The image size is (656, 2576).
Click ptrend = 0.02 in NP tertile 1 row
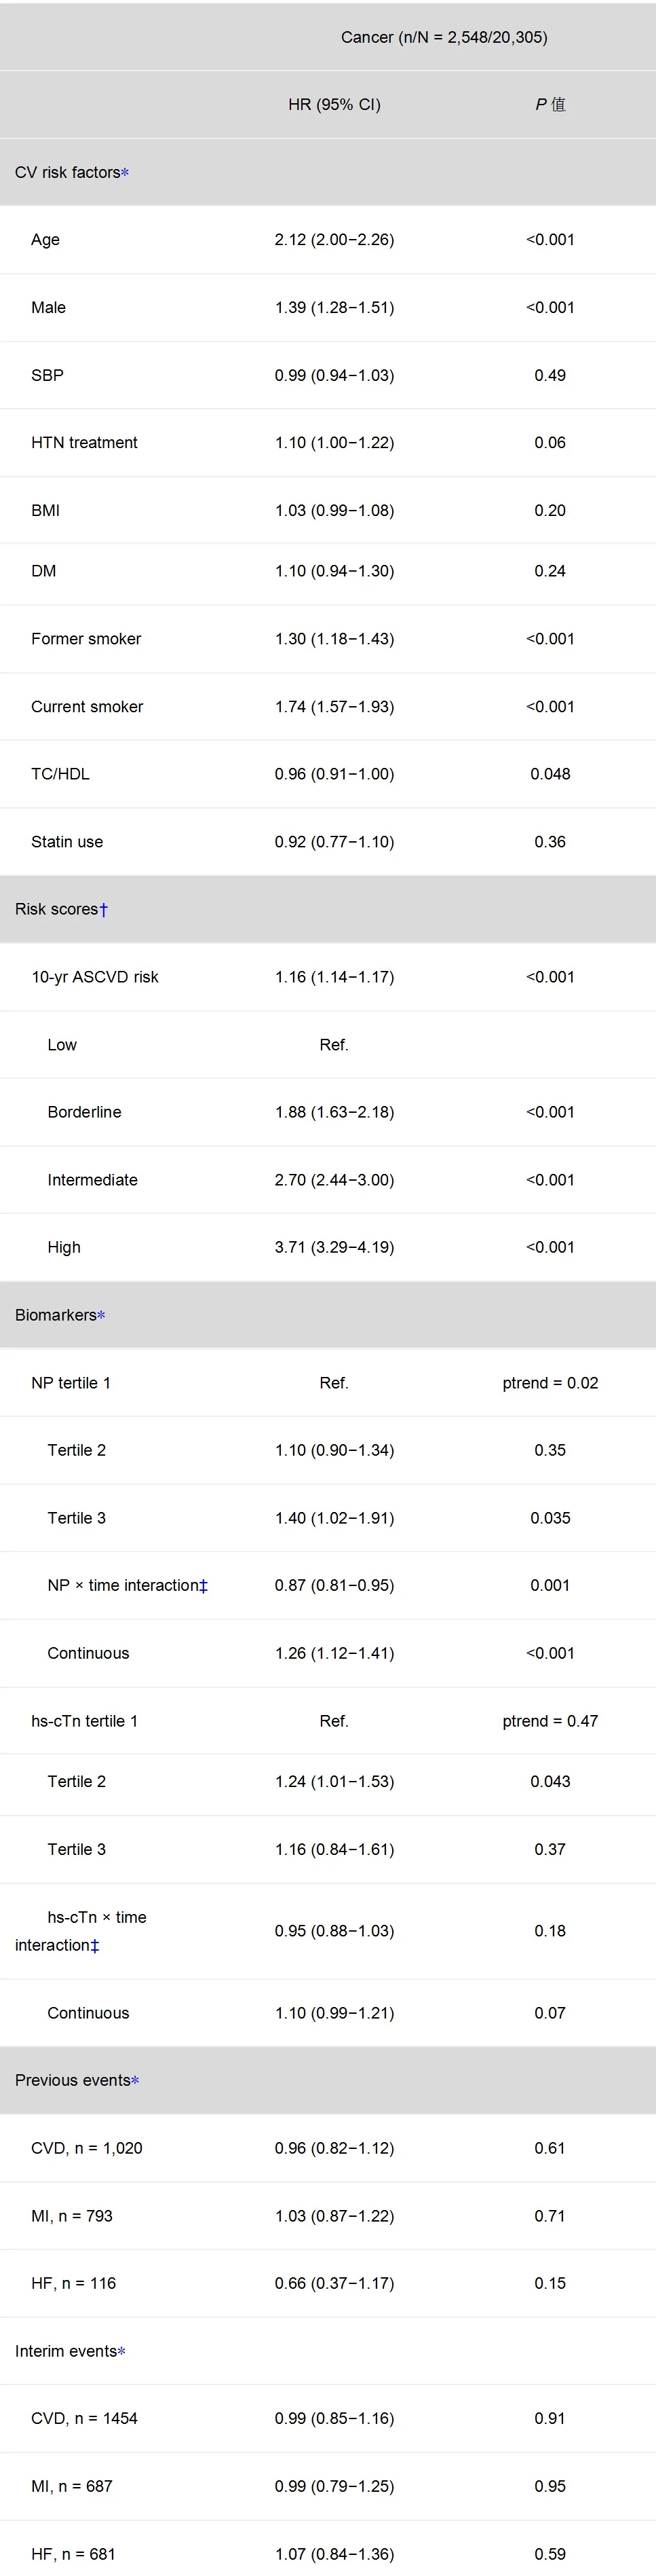(549, 1383)
